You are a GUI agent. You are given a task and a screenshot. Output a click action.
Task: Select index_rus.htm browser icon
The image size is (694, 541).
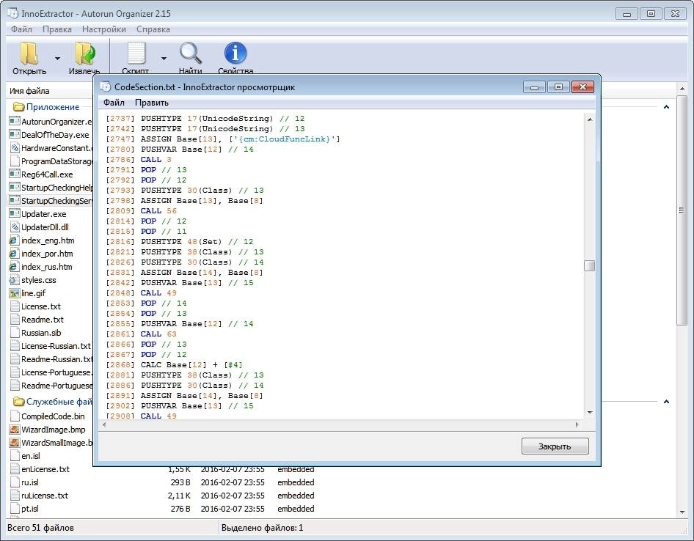pyautogui.click(x=15, y=267)
